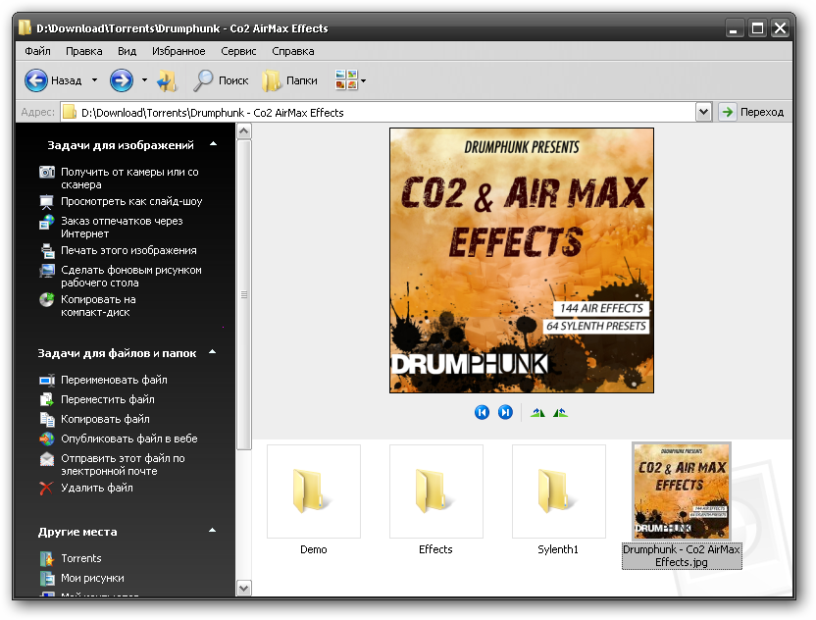
Task: Click Сделать фоновым рисунком рабочего стола
Action: coord(131,277)
